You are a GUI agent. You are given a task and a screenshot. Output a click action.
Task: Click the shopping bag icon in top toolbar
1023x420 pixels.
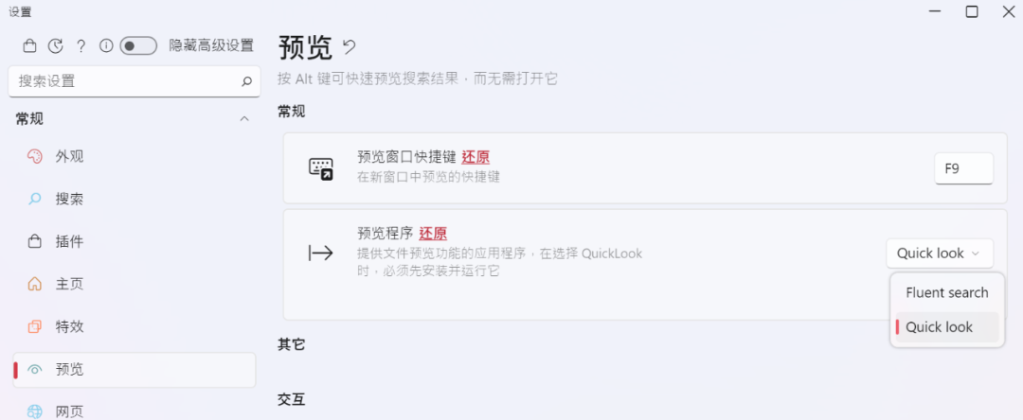click(29, 45)
